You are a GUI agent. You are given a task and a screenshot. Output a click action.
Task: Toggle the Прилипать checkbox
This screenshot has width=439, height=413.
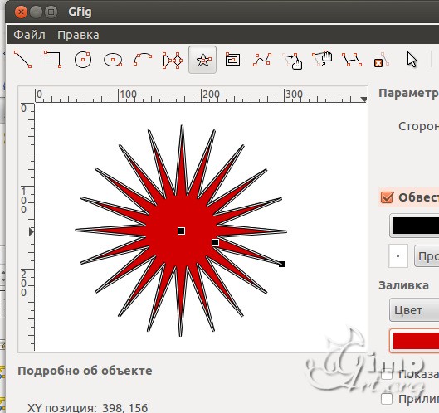(x=387, y=399)
